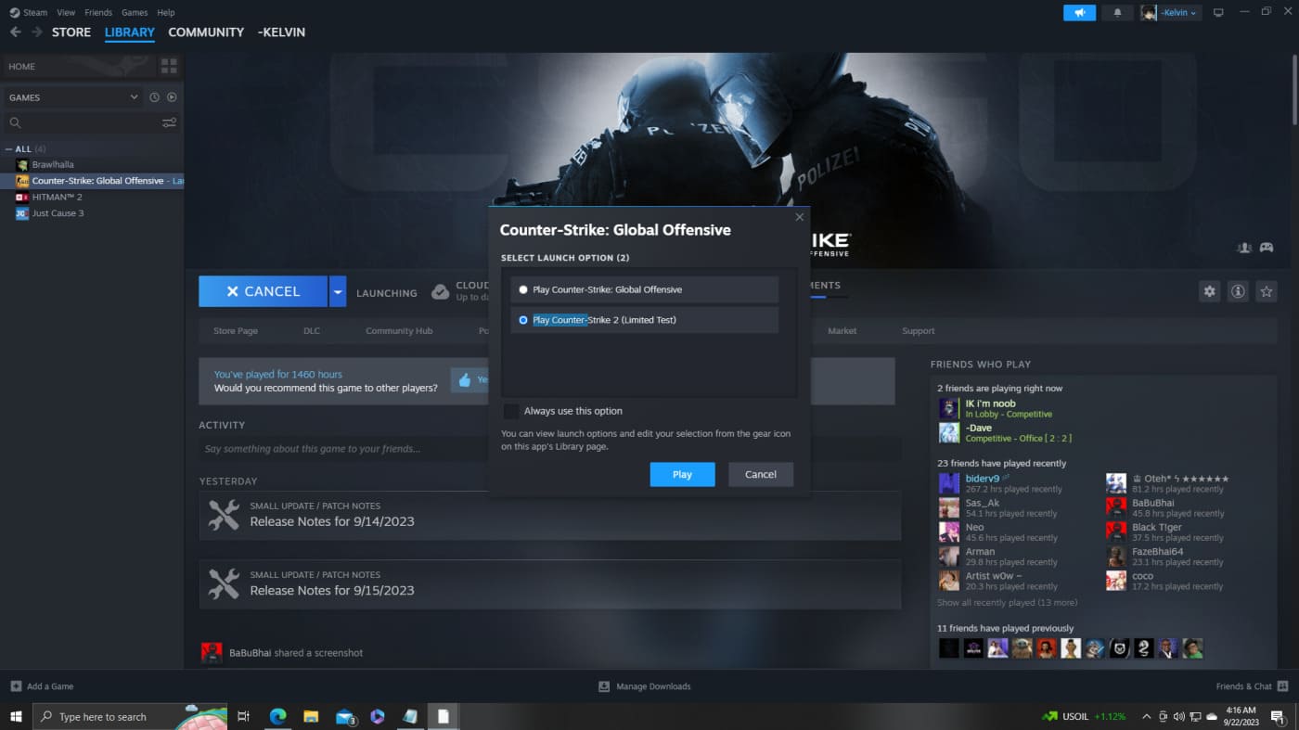Screen dimensions: 1299x730
Task: Open File Explorer from taskbar
Action: coord(311,716)
